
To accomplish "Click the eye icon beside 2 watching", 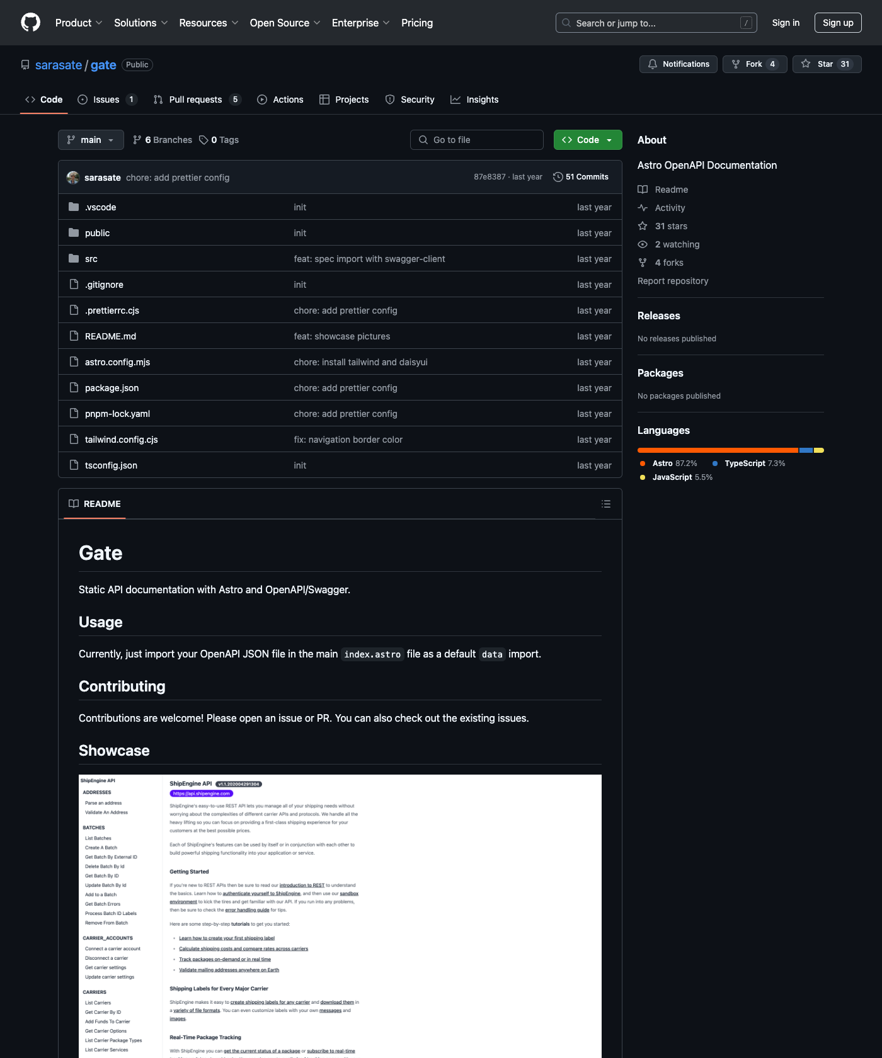I will coord(643,244).
